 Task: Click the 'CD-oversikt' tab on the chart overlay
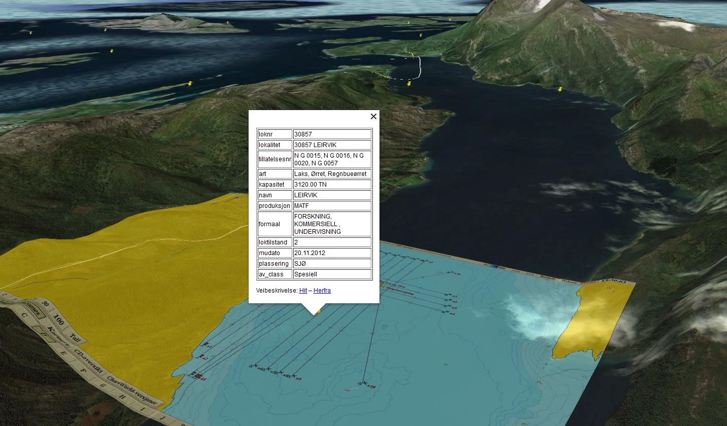click(89, 361)
